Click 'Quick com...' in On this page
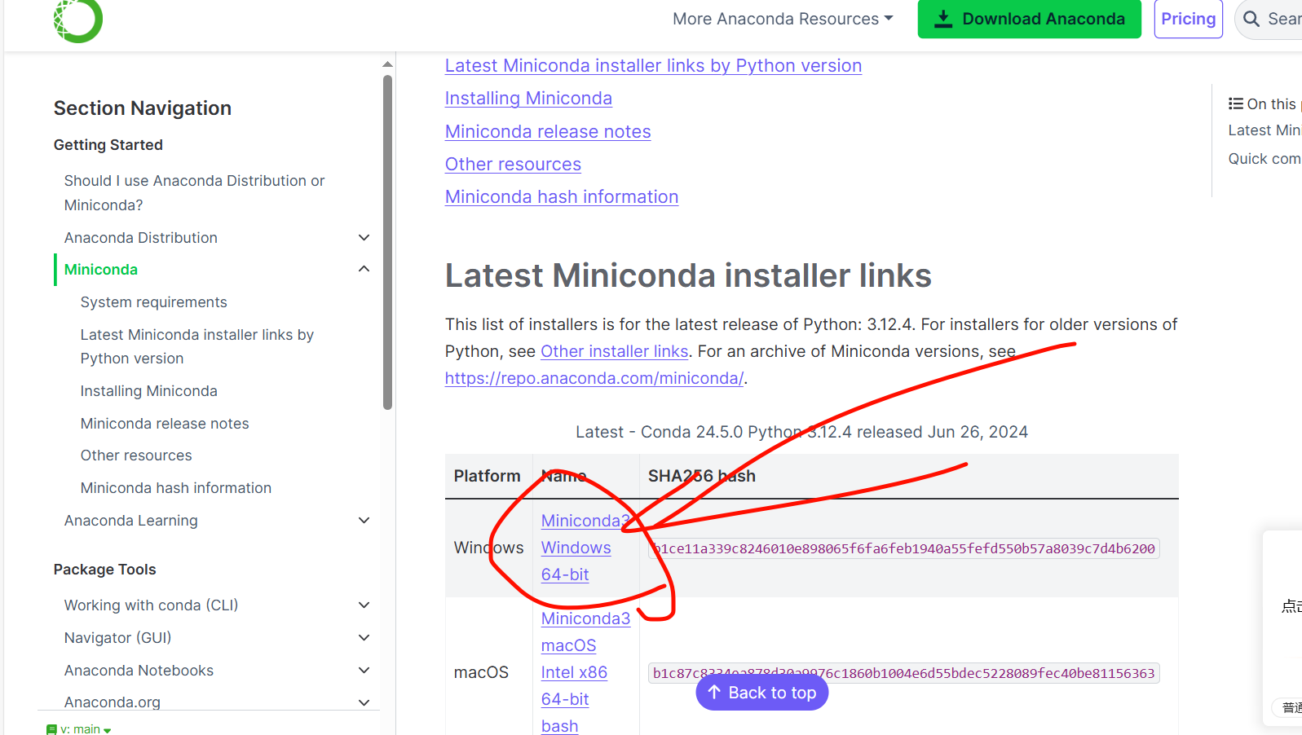1302x735 pixels. click(x=1264, y=159)
